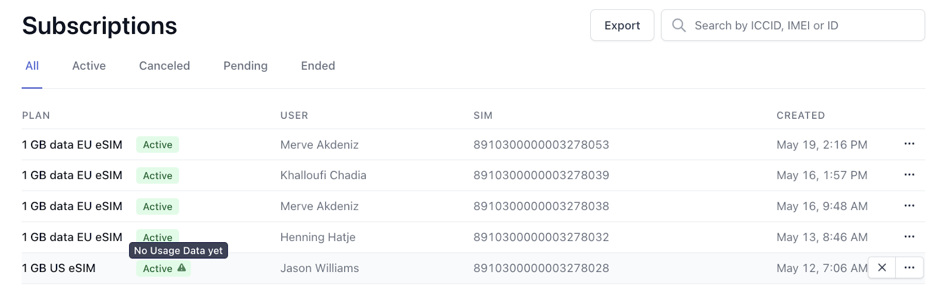The width and height of the screenshot is (935, 286).
Task: Open three-dot menu for Khalloufi Chadia row
Action: [909, 175]
